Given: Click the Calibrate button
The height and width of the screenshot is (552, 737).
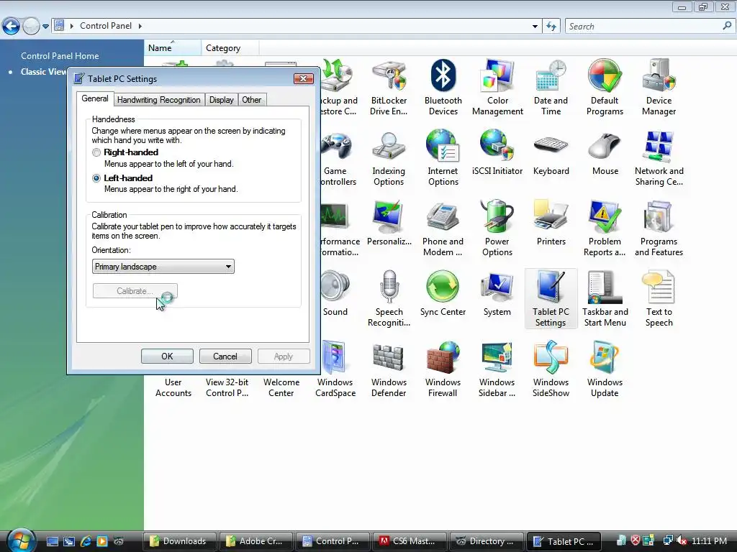Looking at the screenshot, I should point(135,291).
